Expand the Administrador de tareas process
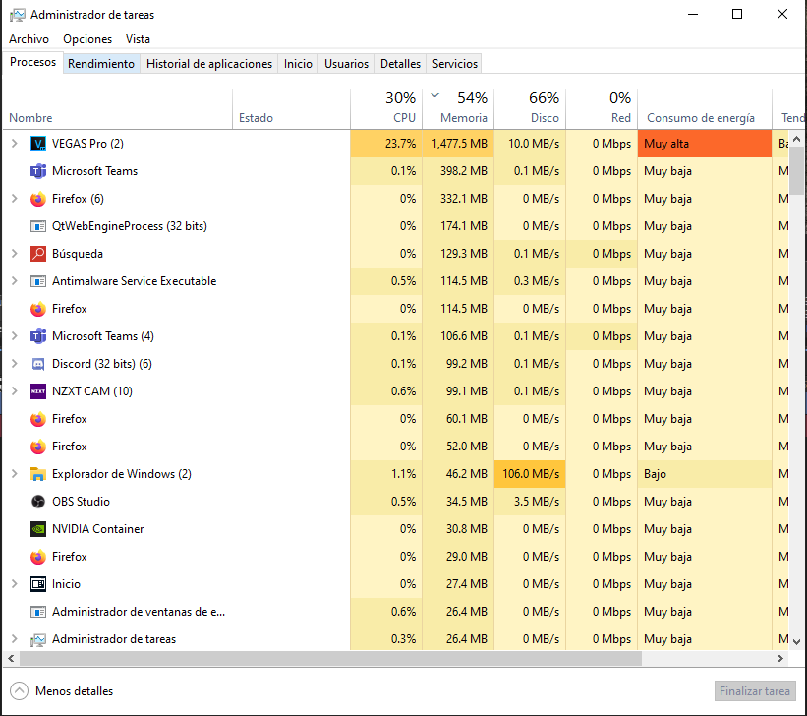 click(x=15, y=638)
